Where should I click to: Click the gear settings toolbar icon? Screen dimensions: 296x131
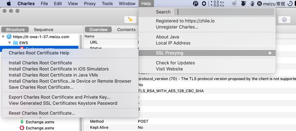(284, 20)
